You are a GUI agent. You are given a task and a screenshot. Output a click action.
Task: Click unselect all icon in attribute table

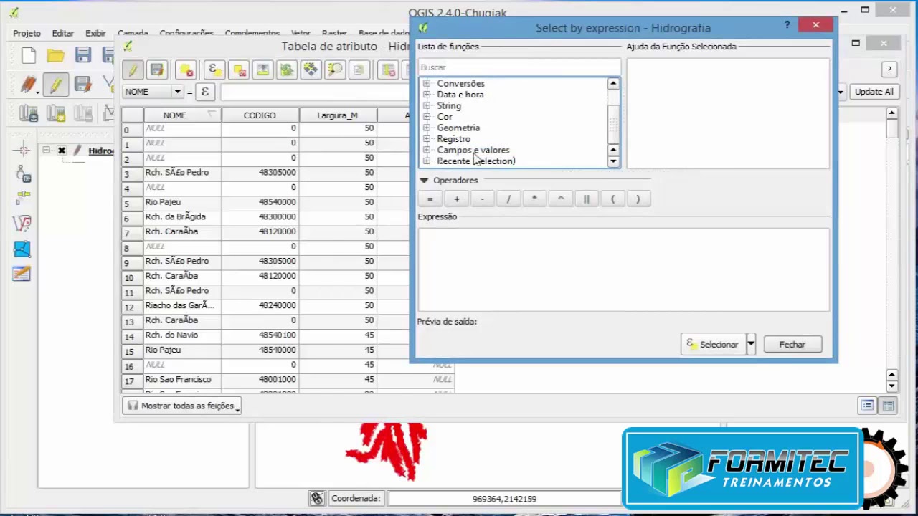point(239,70)
